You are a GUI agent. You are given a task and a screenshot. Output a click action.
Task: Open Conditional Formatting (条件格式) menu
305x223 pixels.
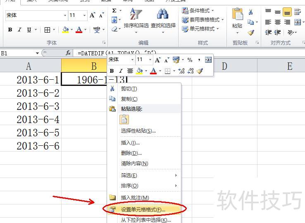(198, 10)
